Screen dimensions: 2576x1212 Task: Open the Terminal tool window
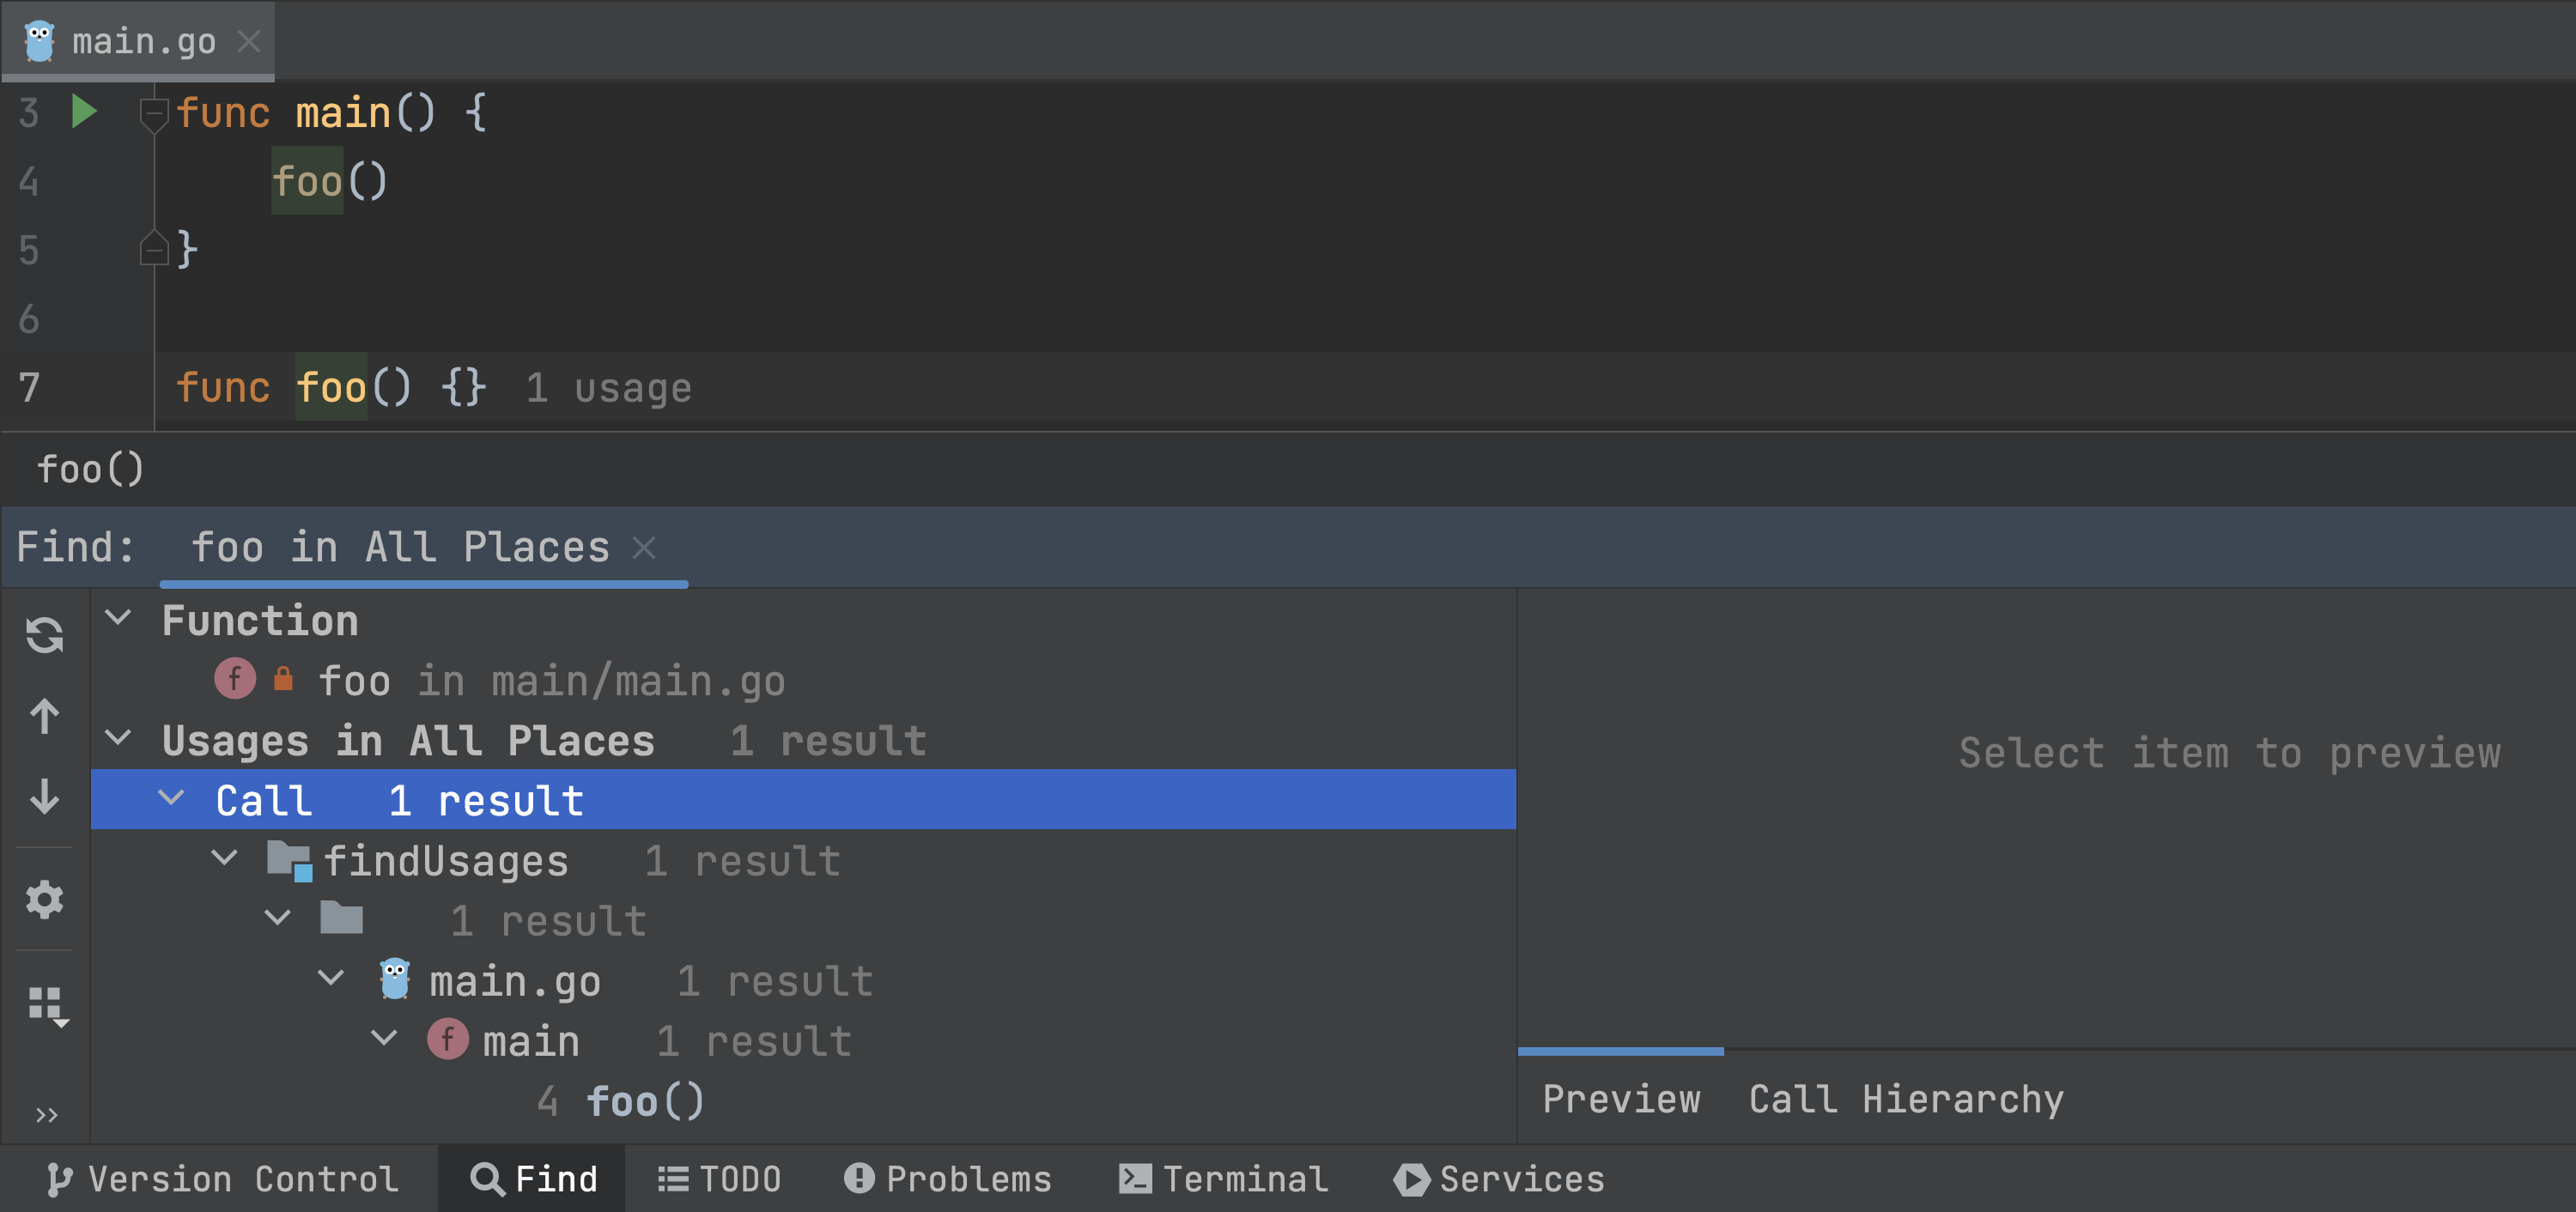(x=1223, y=1179)
